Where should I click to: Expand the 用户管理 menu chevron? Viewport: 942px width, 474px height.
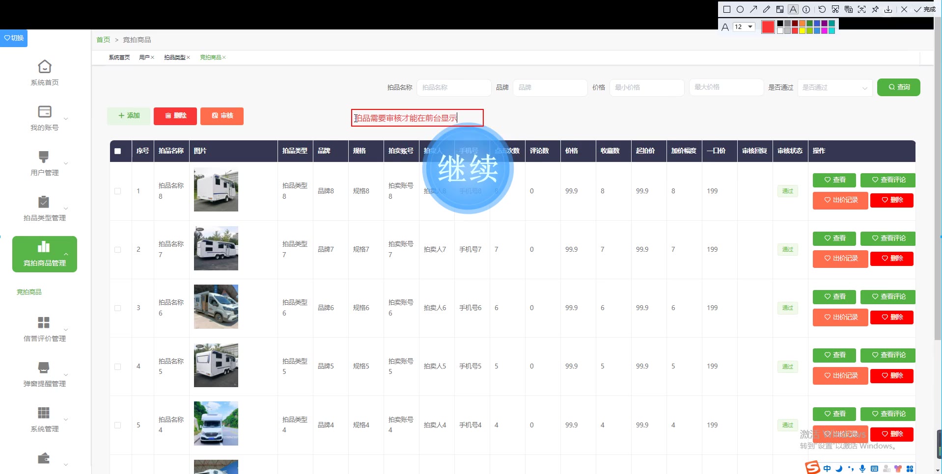tap(66, 164)
